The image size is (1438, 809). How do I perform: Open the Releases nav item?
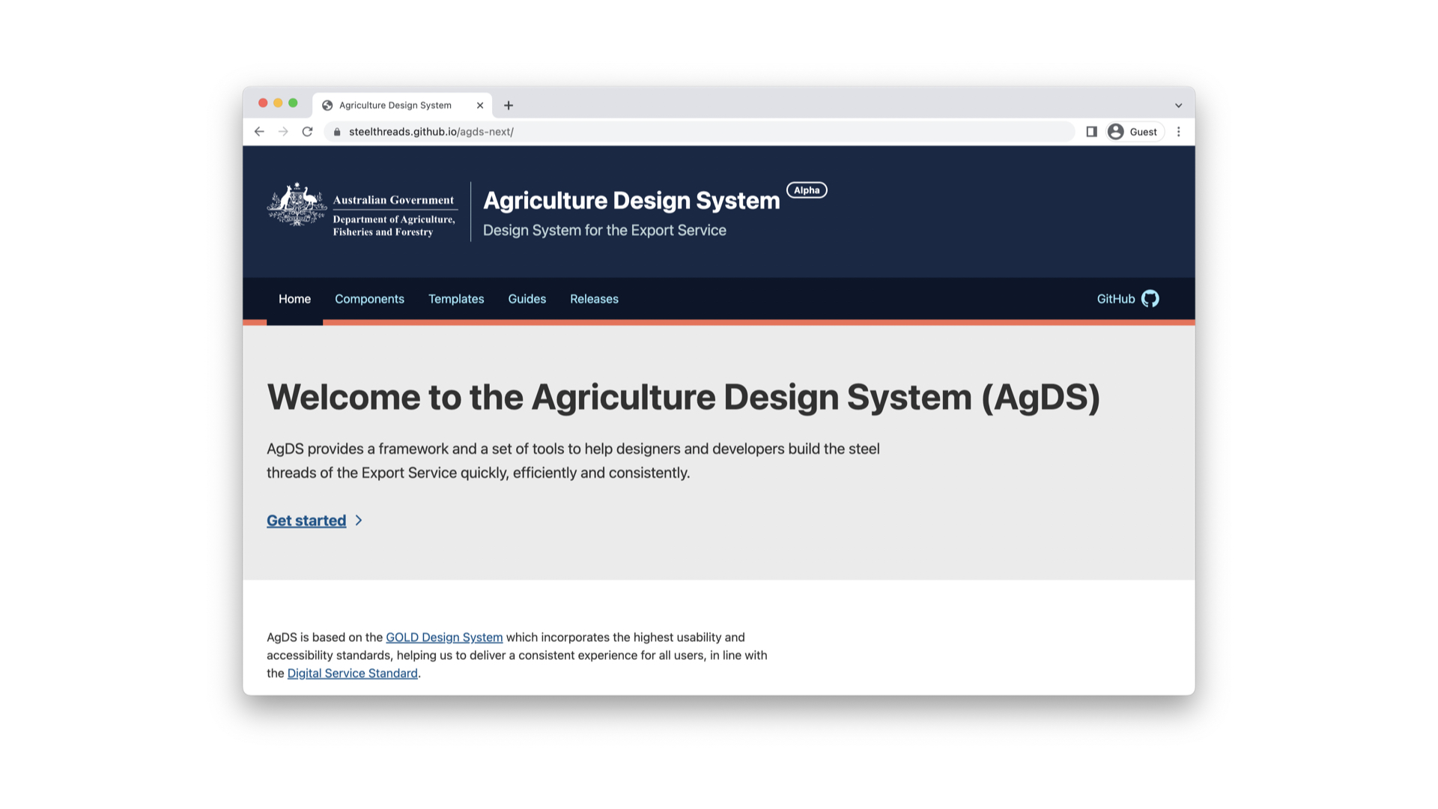coord(594,299)
